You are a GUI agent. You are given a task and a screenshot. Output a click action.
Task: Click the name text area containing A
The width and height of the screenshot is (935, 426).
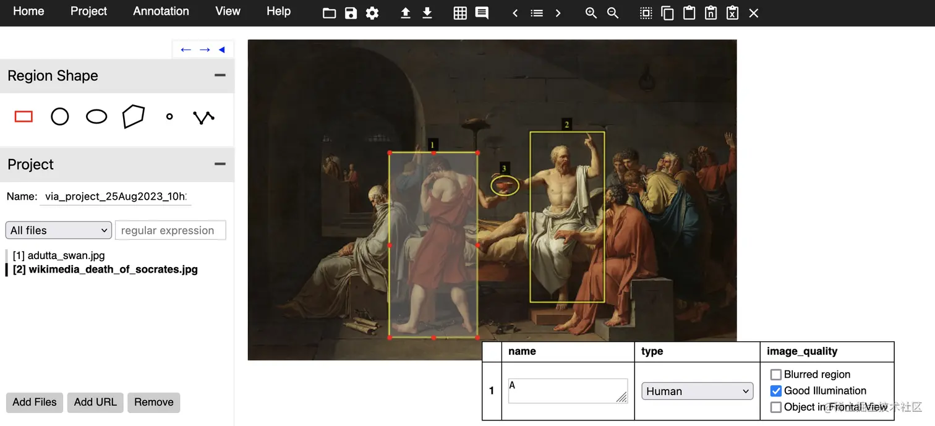point(568,391)
